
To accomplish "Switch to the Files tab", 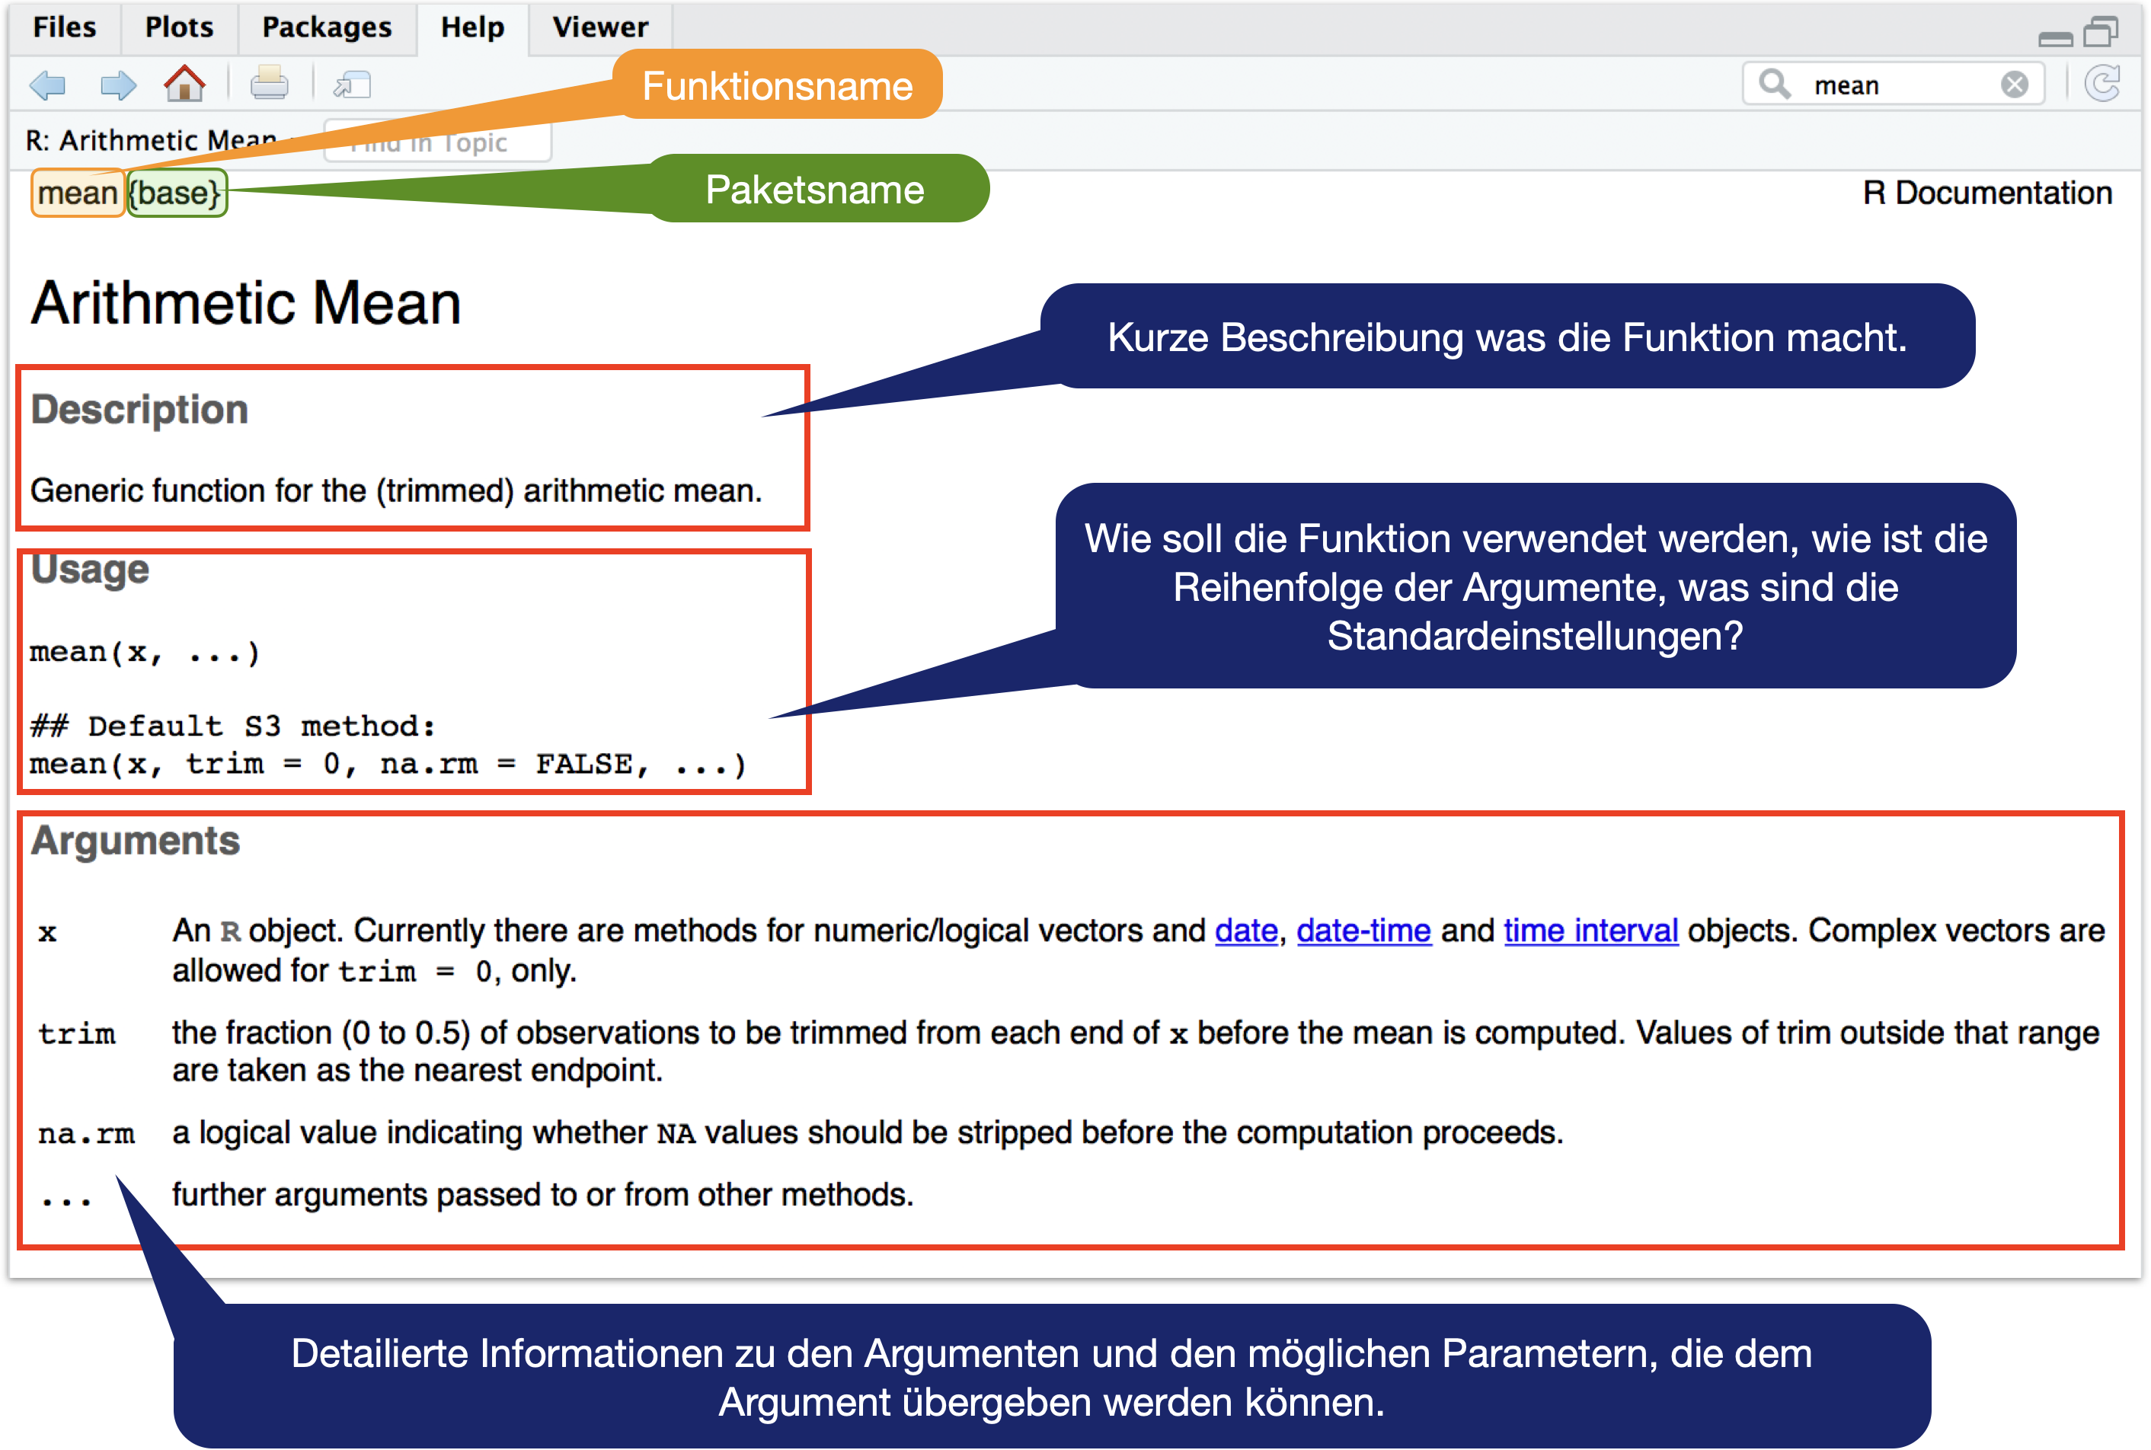I will (x=64, y=27).
